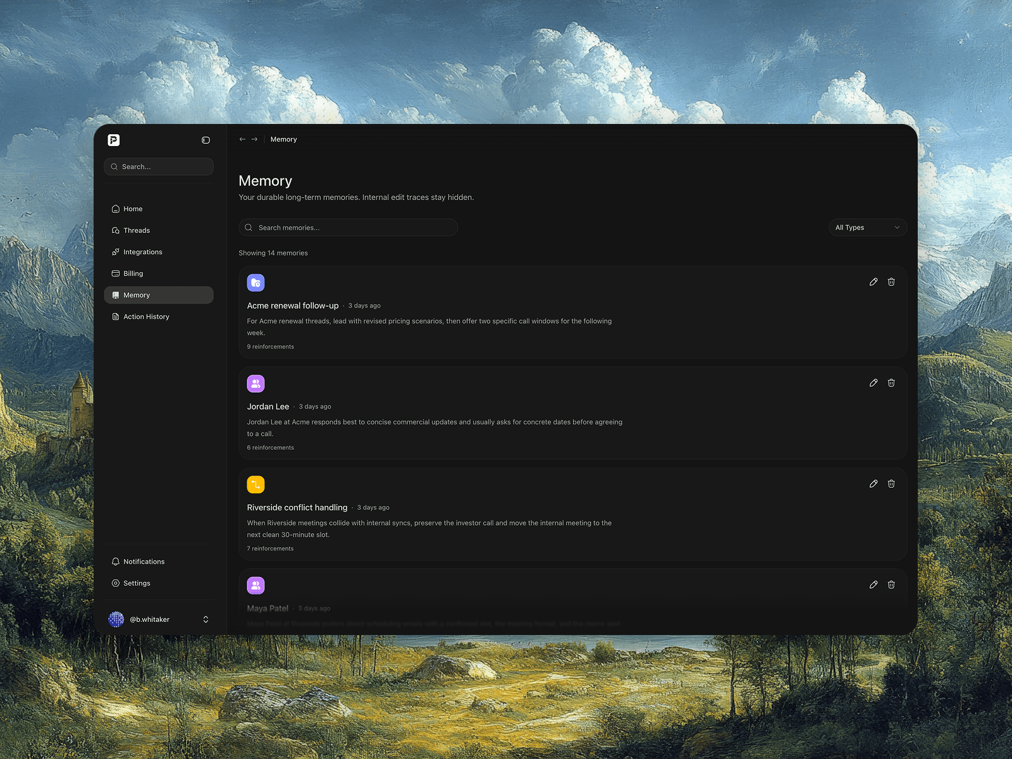
Task: Edit the Maya Patel memory
Action: 873,585
